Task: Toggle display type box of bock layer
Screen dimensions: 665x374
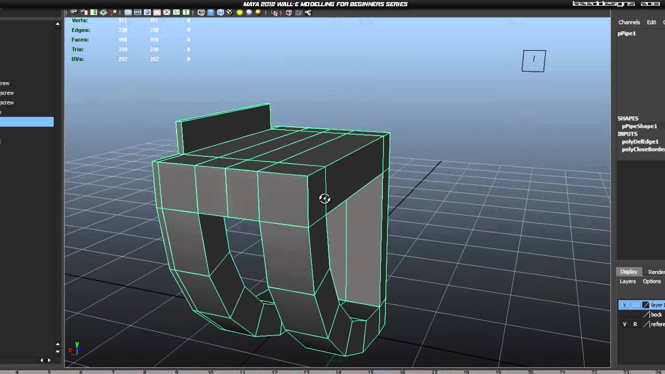Action: pos(636,315)
